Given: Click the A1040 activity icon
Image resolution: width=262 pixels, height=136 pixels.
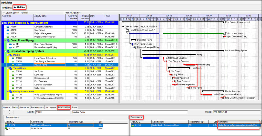Looking at the screenshot, I should pos(10,44).
